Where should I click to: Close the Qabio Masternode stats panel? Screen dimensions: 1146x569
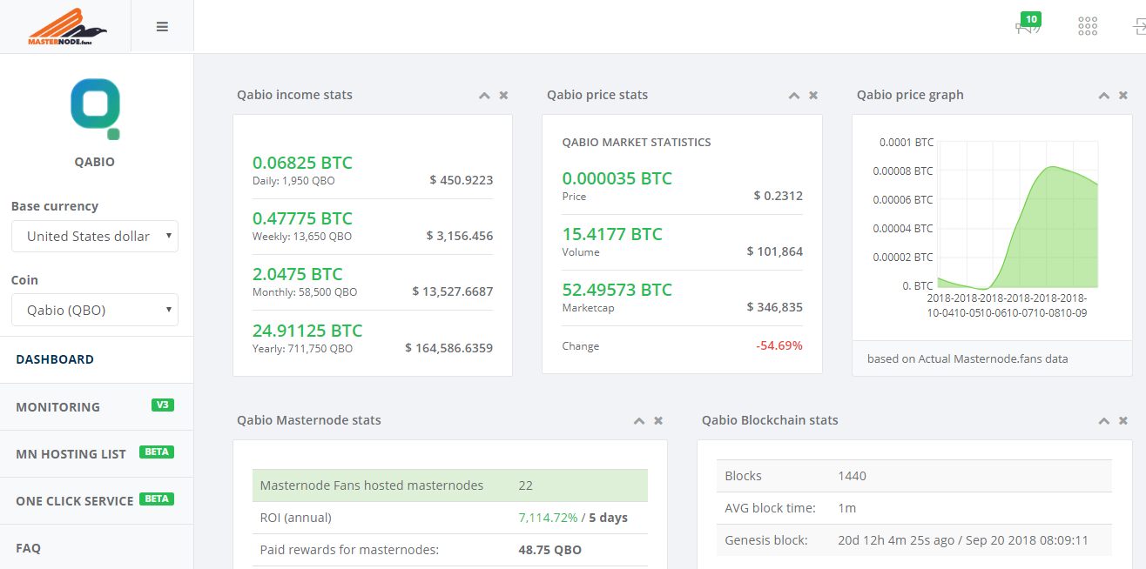click(658, 421)
